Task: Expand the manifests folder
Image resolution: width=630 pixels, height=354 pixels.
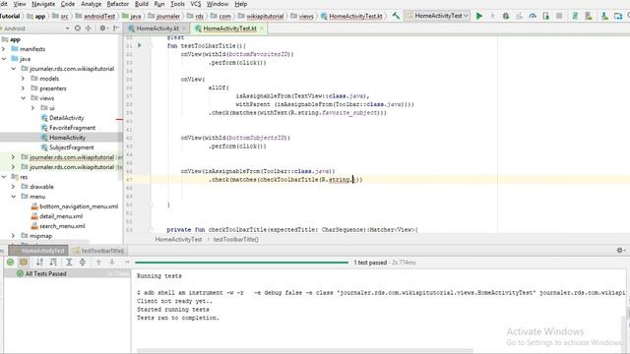Action: [x=4, y=49]
